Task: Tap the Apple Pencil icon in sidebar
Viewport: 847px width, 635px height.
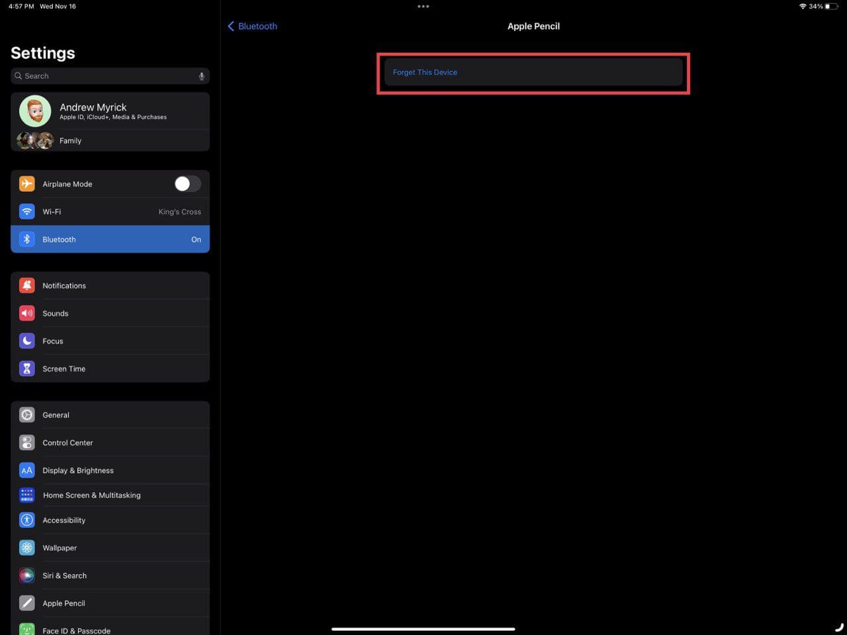Action: [x=26, y=603]
